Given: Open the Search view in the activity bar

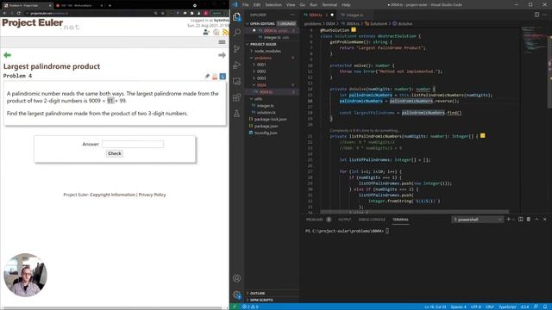Looking at the screenshot, I should click(237, 33).
